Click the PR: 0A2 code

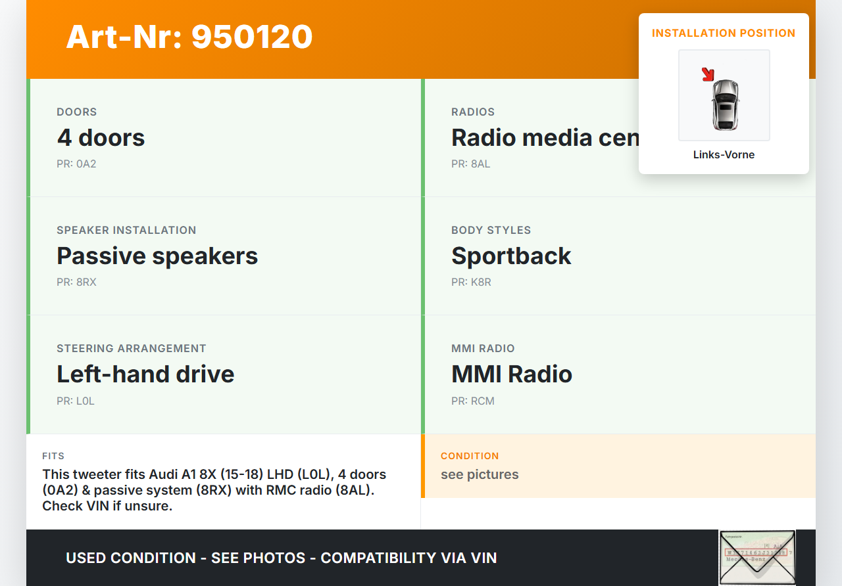click(x=76, y=164)
